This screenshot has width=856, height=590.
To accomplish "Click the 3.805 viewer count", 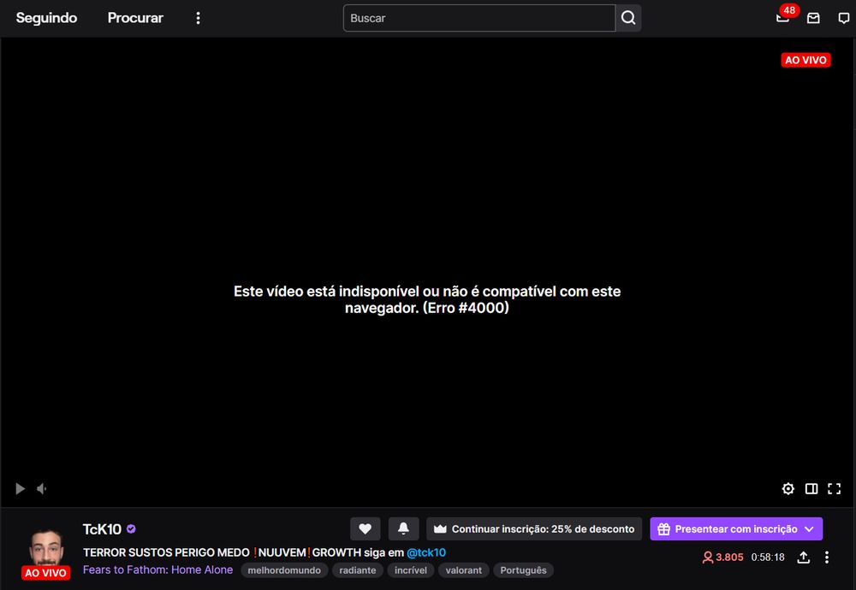I will point(722,558).
